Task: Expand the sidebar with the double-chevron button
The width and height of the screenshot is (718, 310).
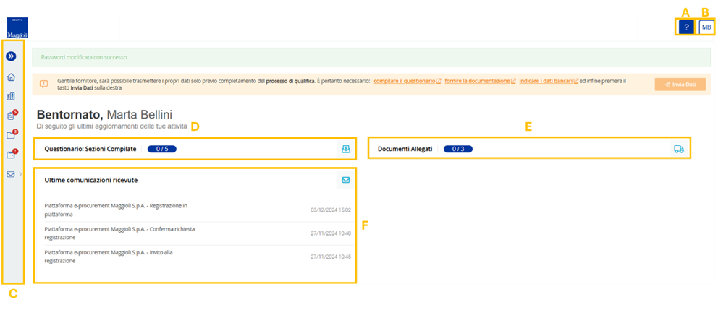Action: click(x=12, y=56)
